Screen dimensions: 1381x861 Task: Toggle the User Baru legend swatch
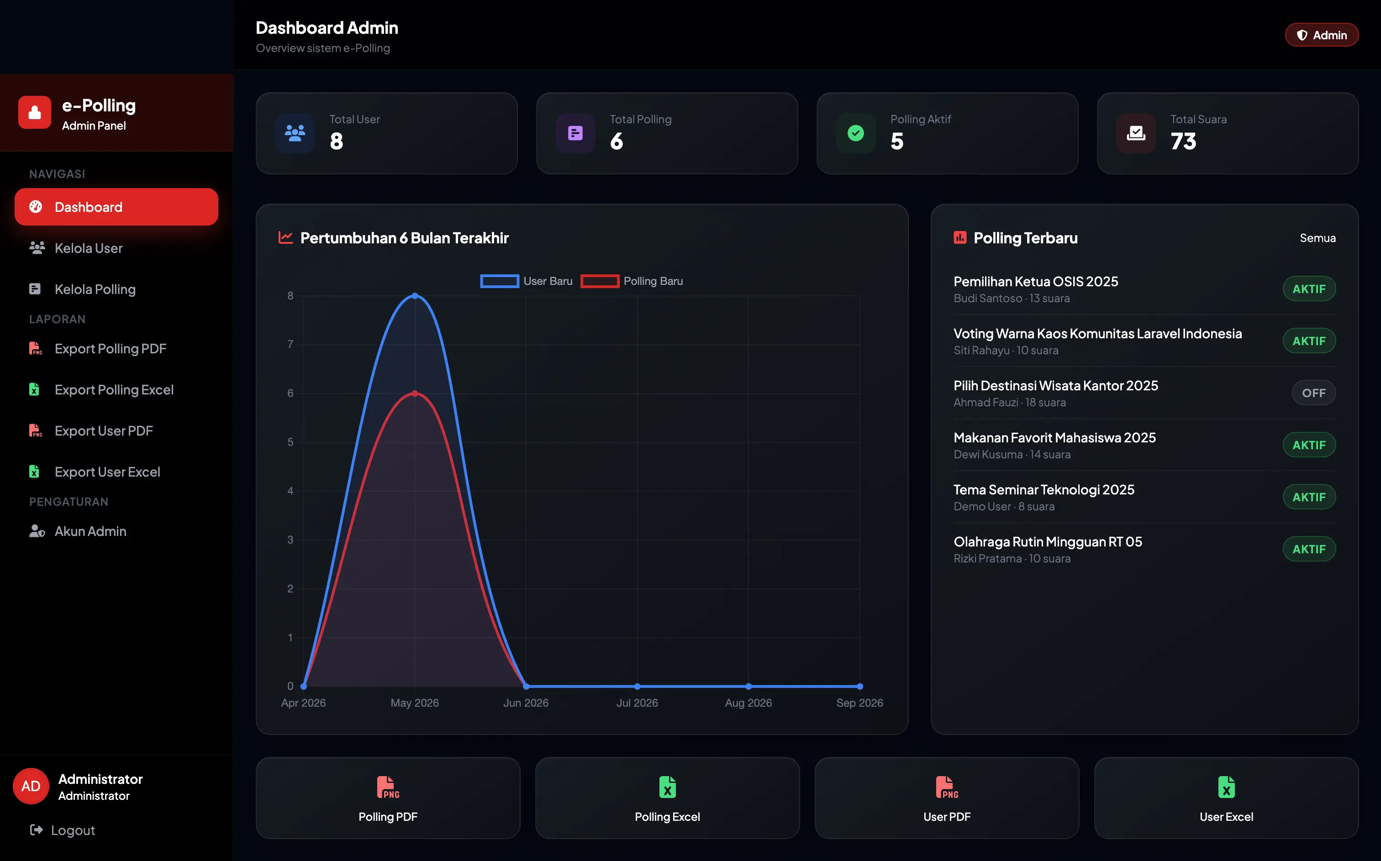point(500,281)
